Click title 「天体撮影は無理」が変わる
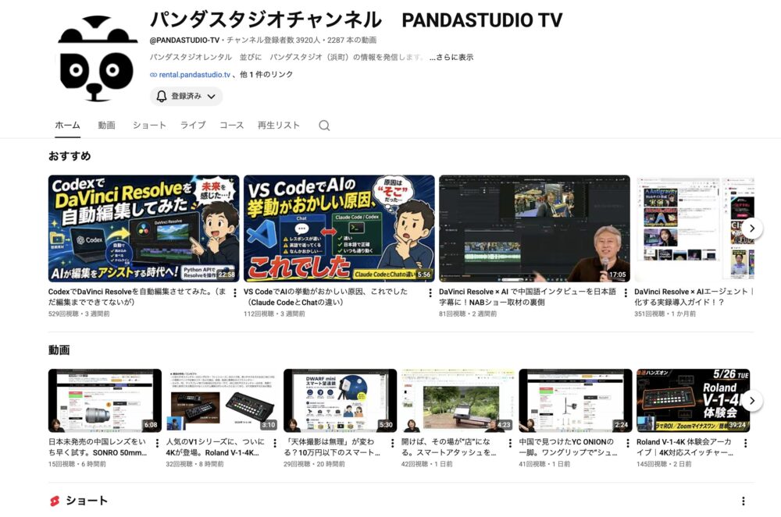The height and width of the screenshot is (517, 781). pos(332,447)
